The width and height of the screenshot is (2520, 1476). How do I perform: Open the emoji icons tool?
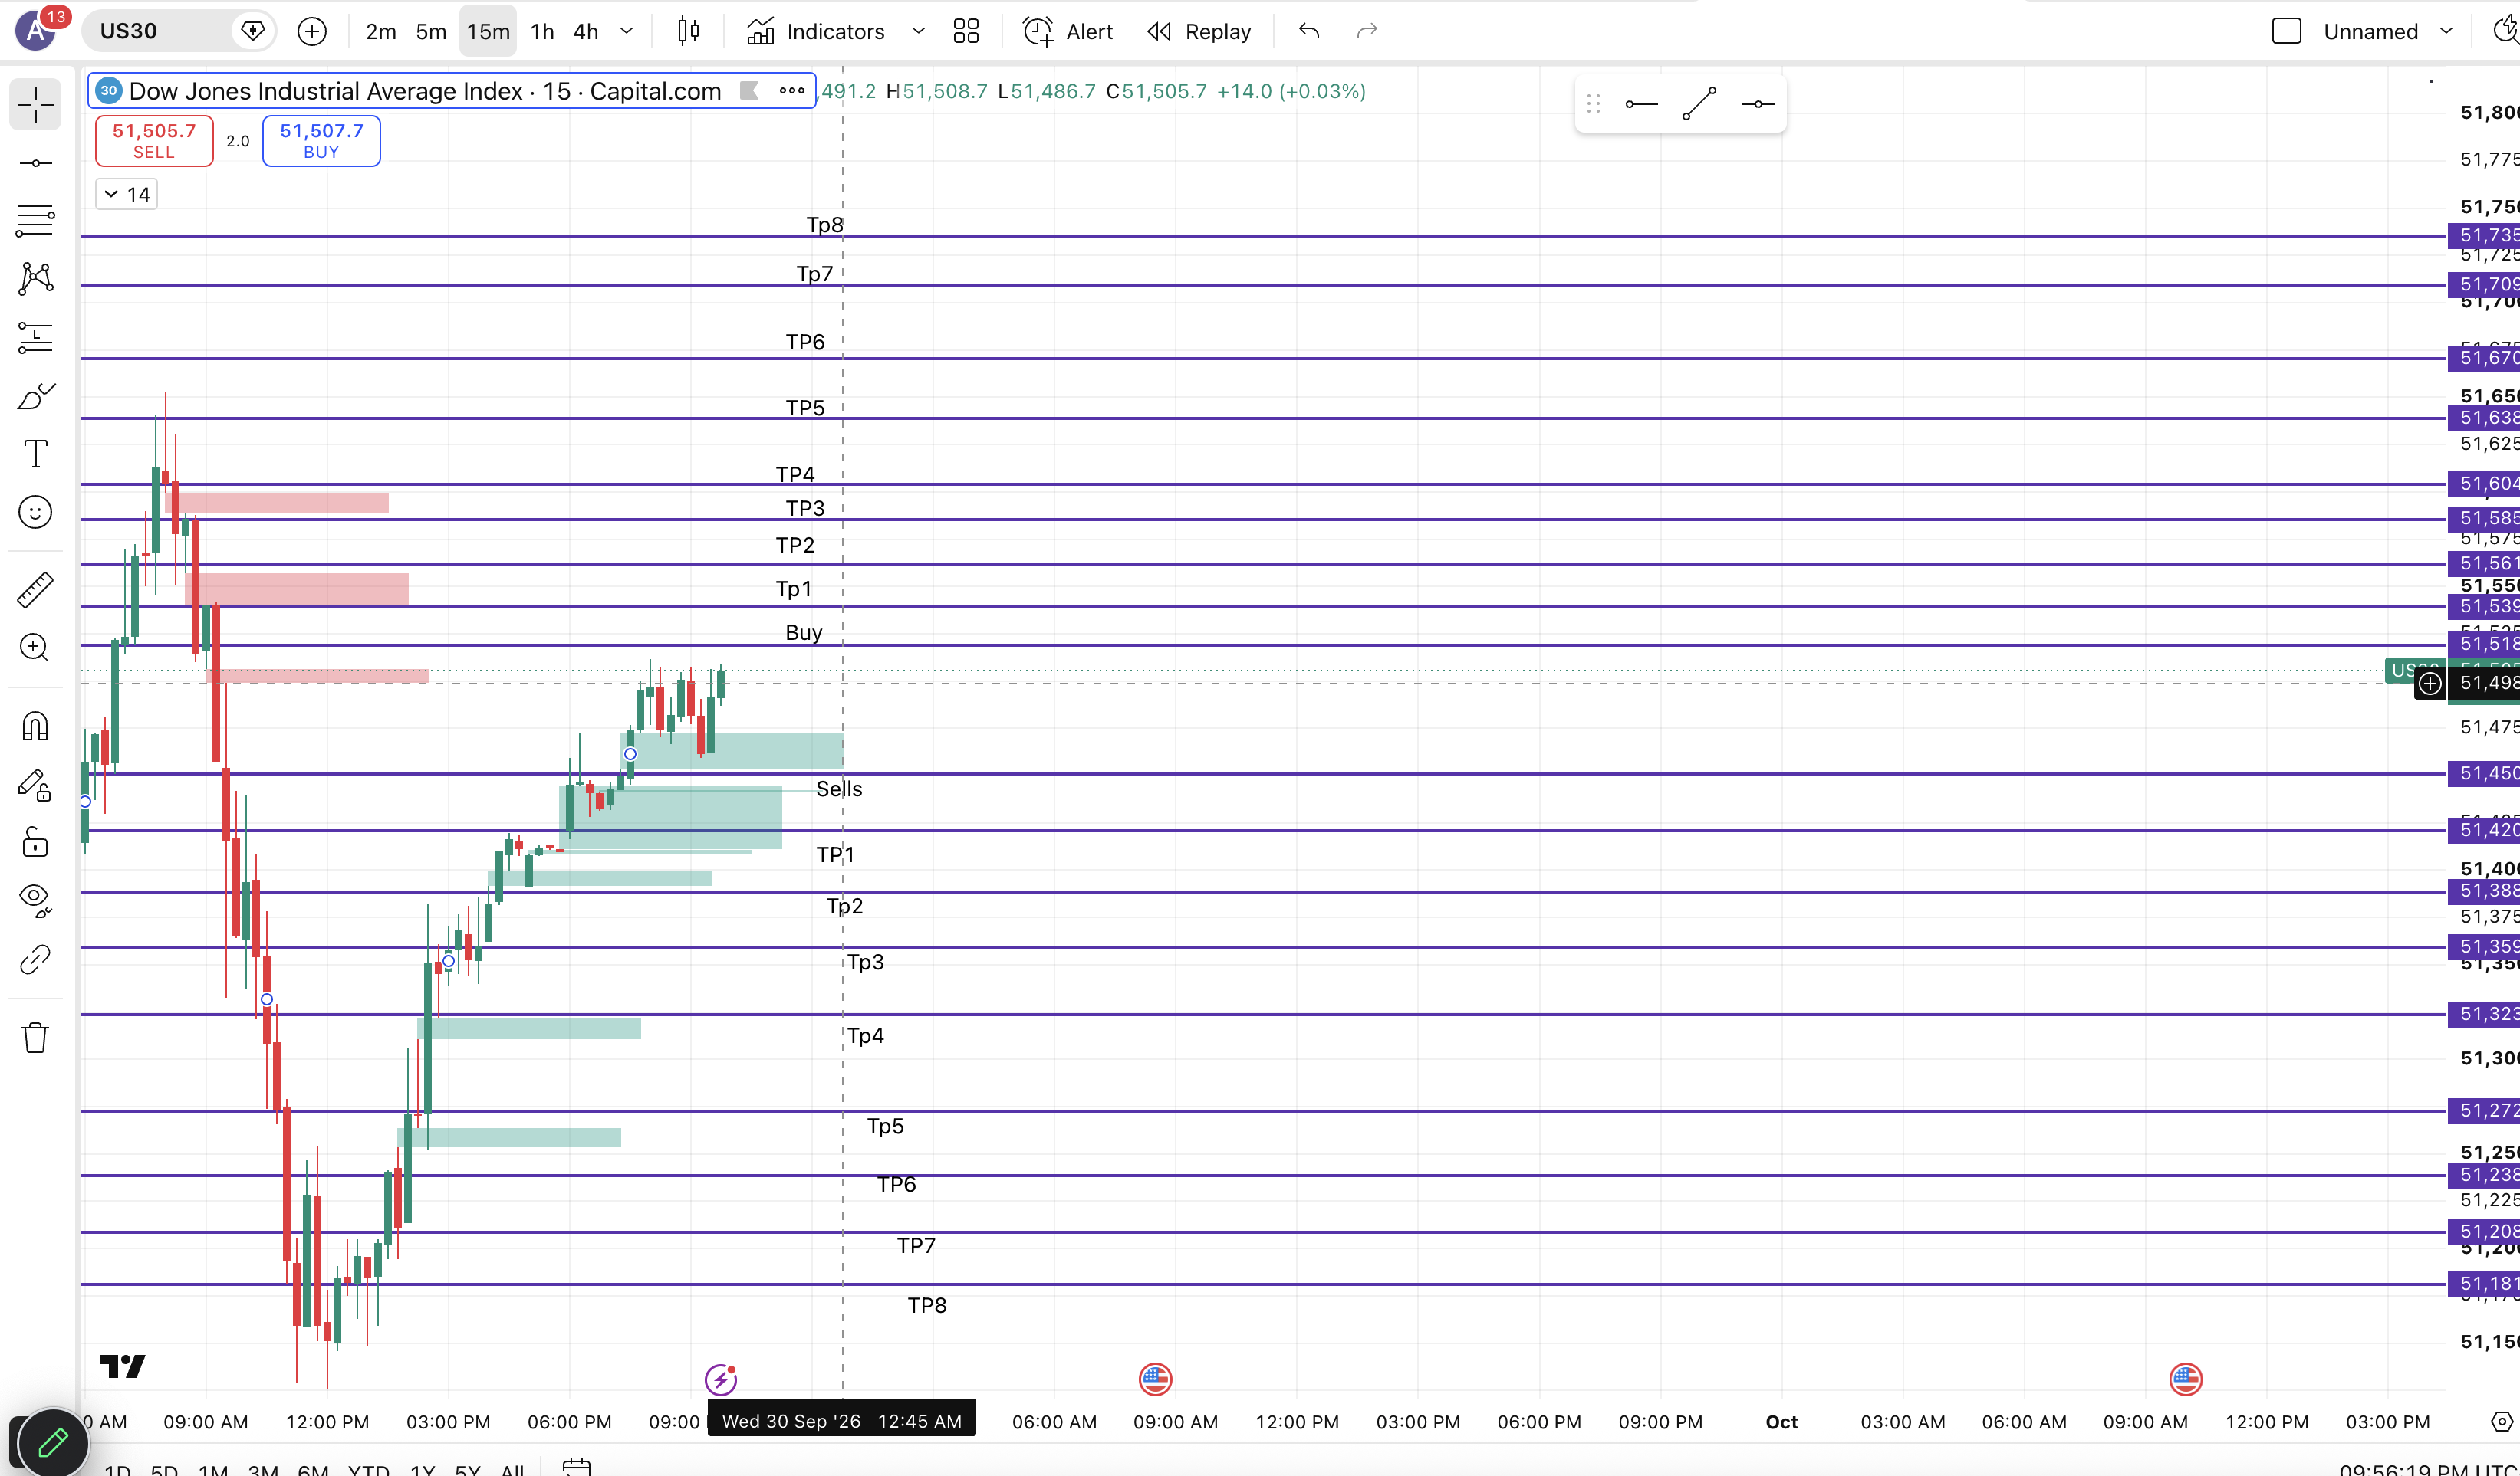point(35,513)
